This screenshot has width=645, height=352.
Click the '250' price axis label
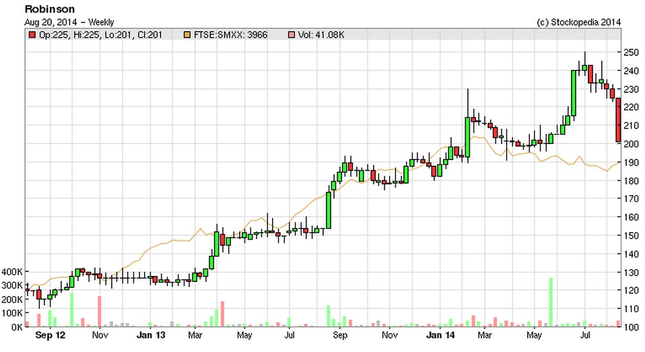tap(631, 52)
